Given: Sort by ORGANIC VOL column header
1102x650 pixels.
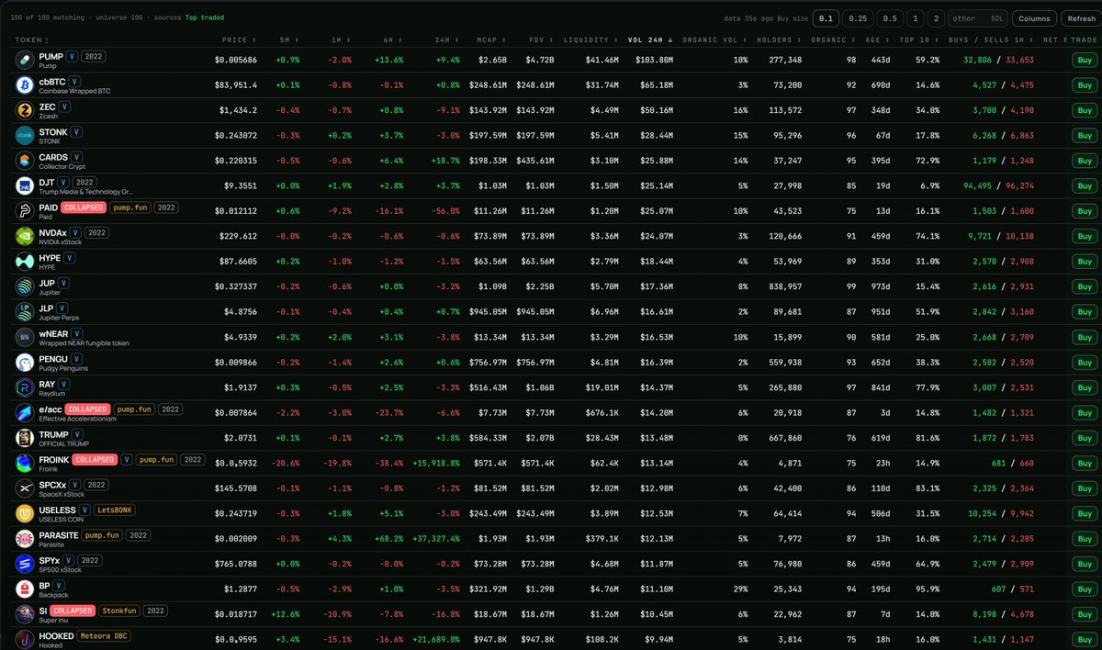Looking at the screenshot, I should [x=715, y=40].
